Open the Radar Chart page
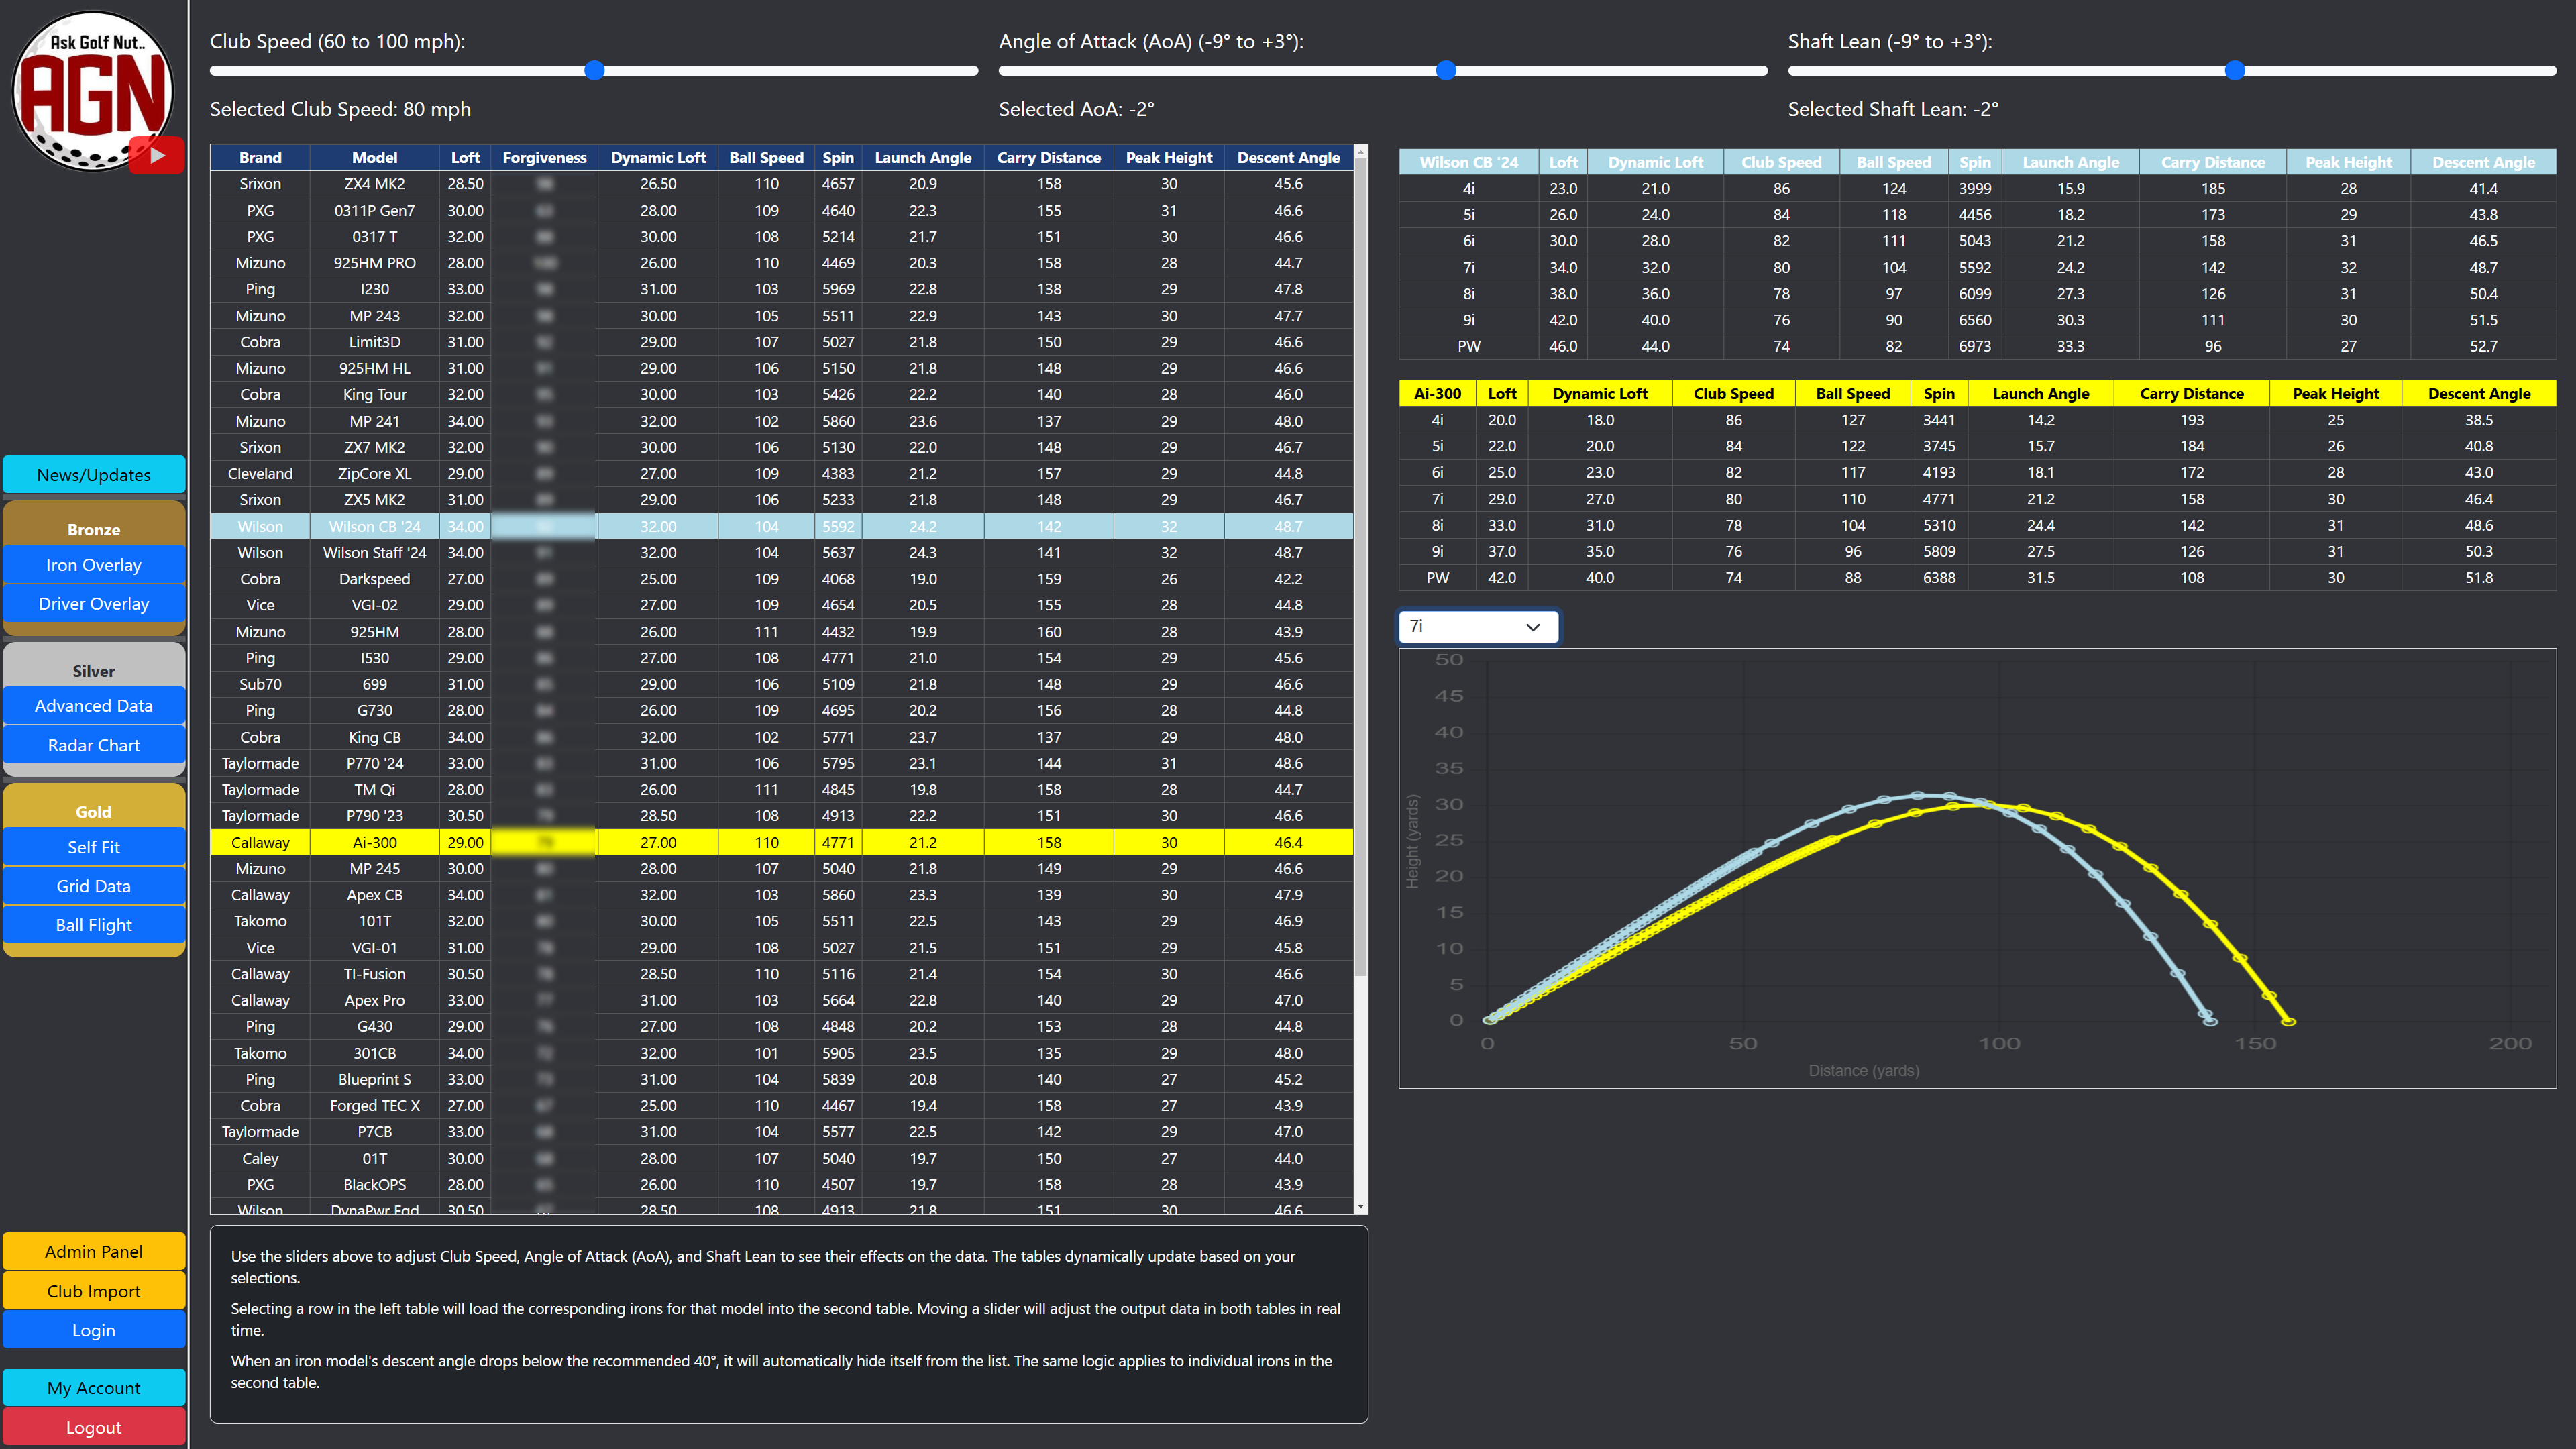 click(x=93, y=745)
